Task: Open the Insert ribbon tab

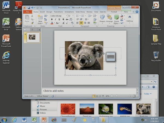Action: (x=42, y=12)
